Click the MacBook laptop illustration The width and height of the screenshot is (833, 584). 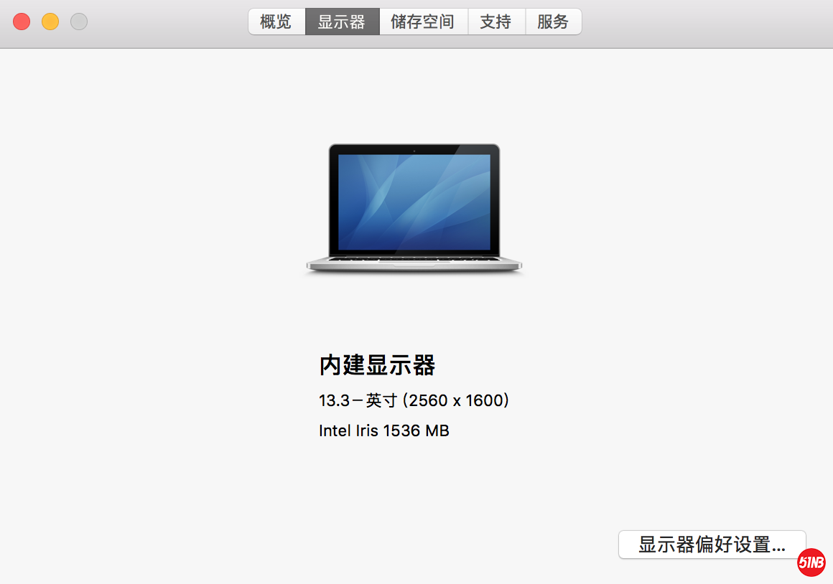pyautogui.click(x=414, y=209)
